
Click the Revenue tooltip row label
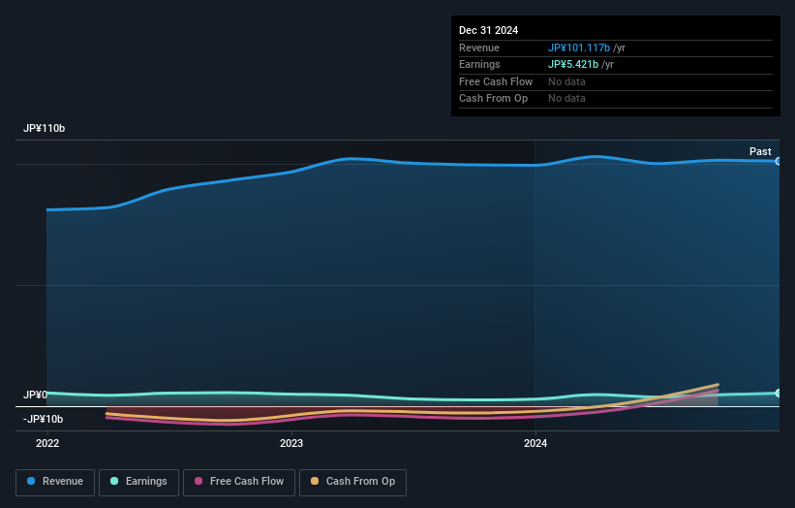point(479,48)
